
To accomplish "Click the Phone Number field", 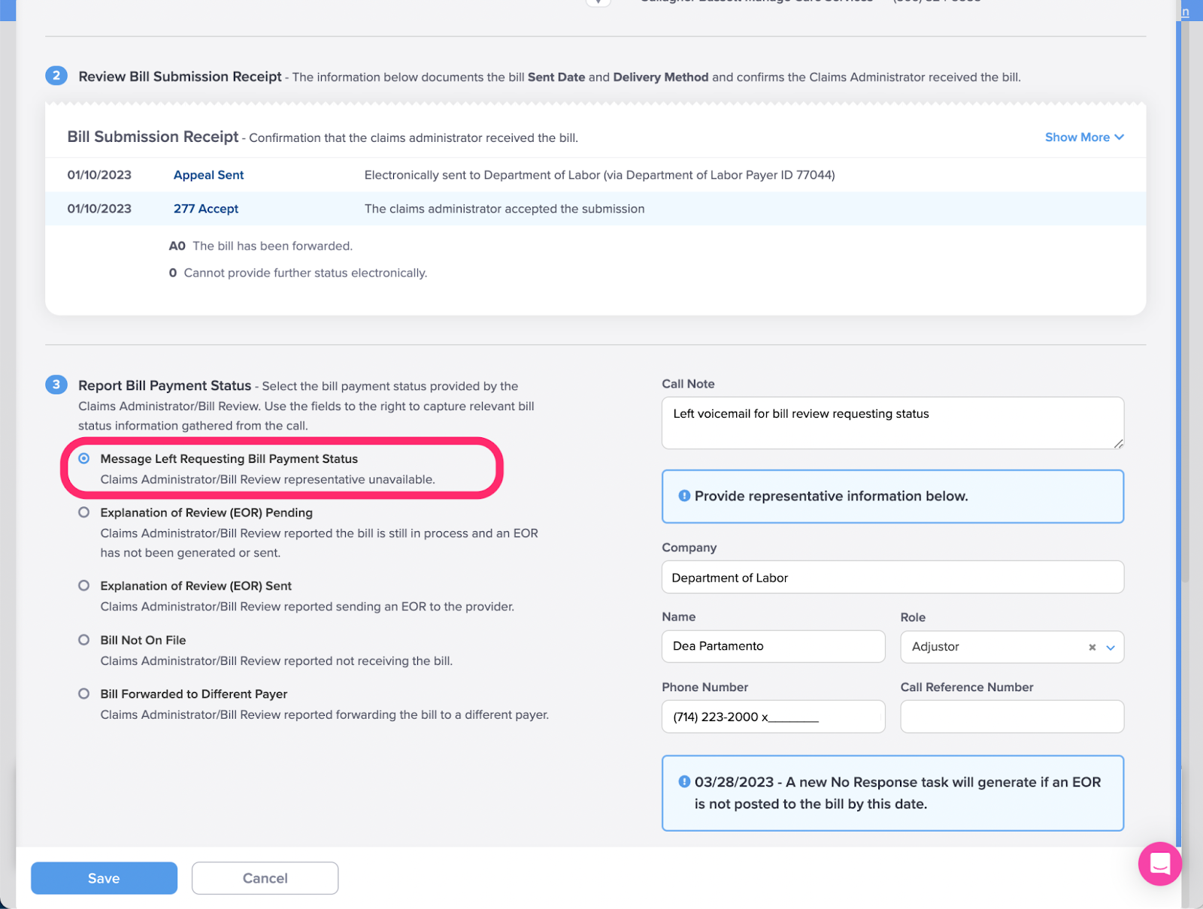I will point(773,717).
